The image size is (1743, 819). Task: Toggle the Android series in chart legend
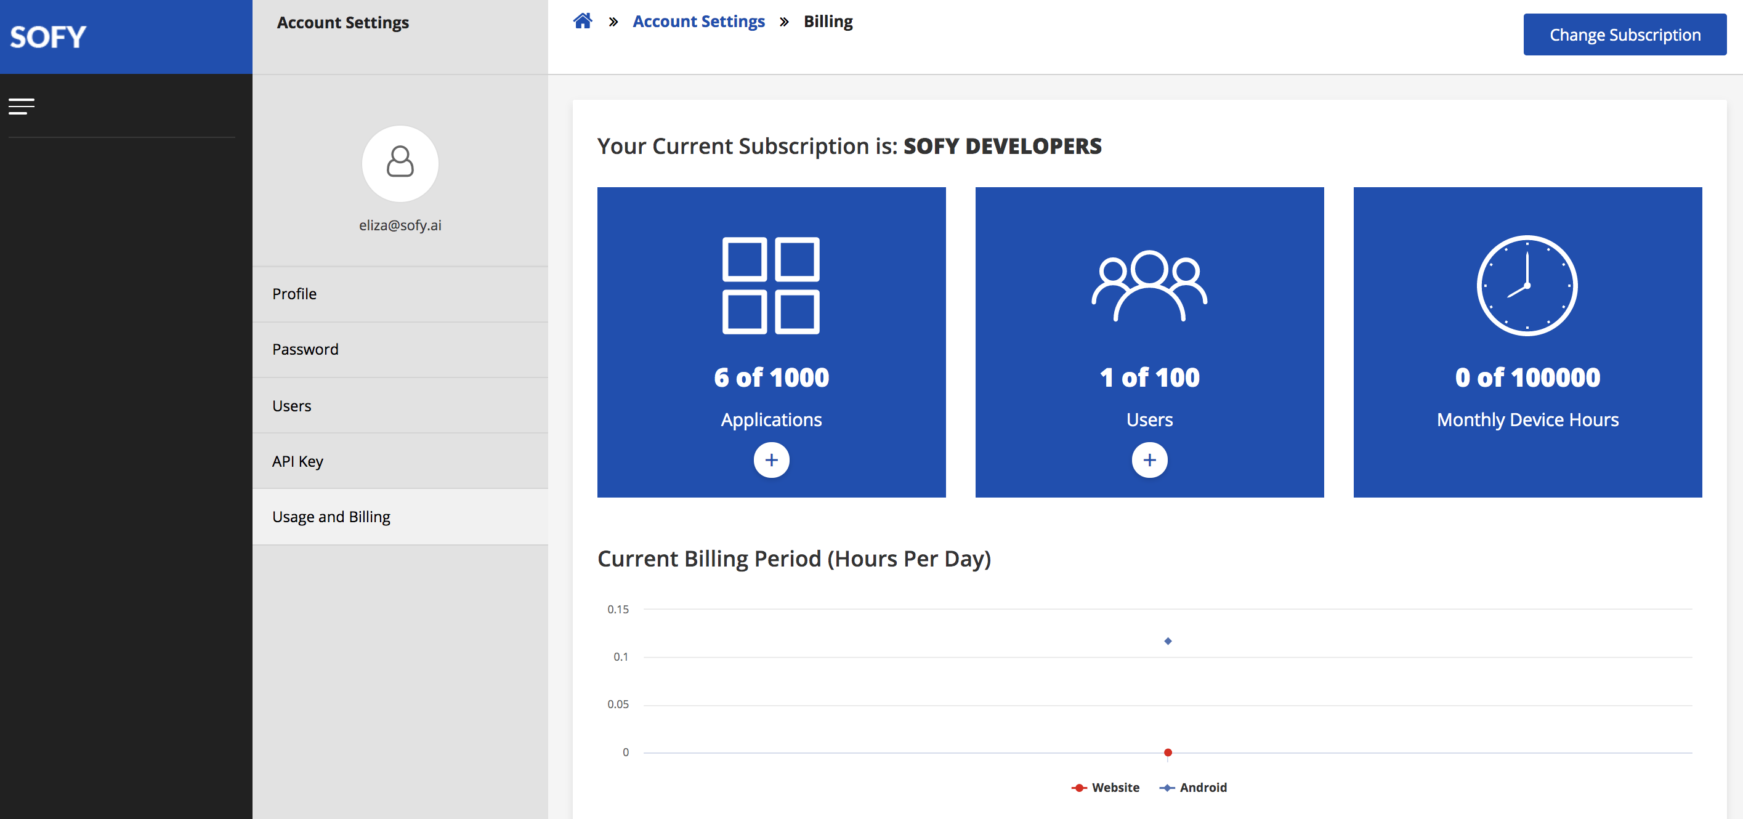[x=1193, y=787]
